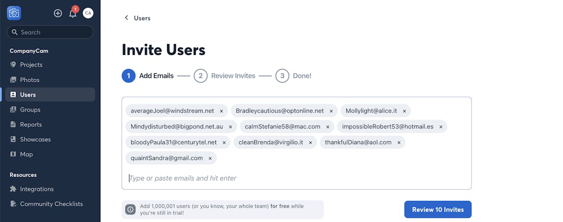Click the plus create icon
Screen dimensions: 563x222
point(58,13)
